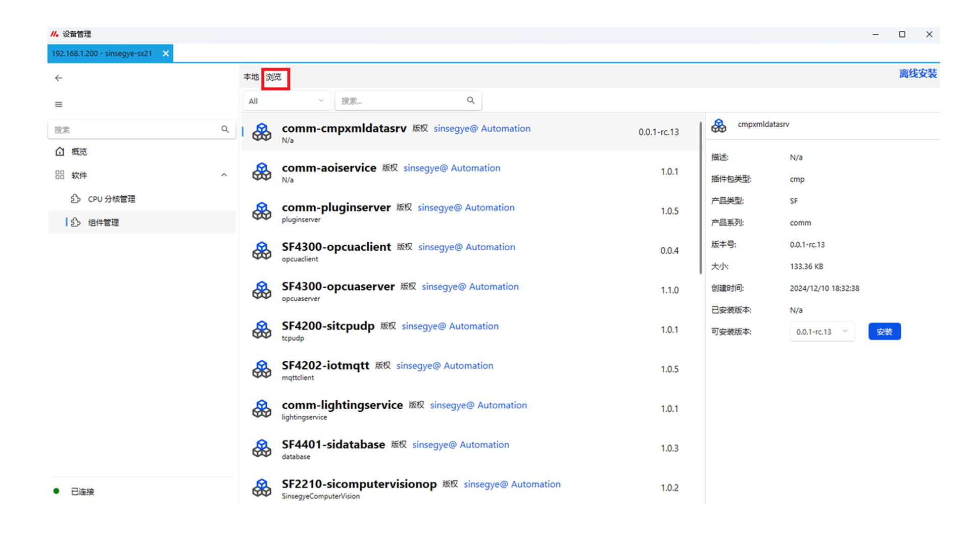Click the CPU 分核管理 puzzle icon
Screen dimensions: 970x545
click(x=76, y=199)
